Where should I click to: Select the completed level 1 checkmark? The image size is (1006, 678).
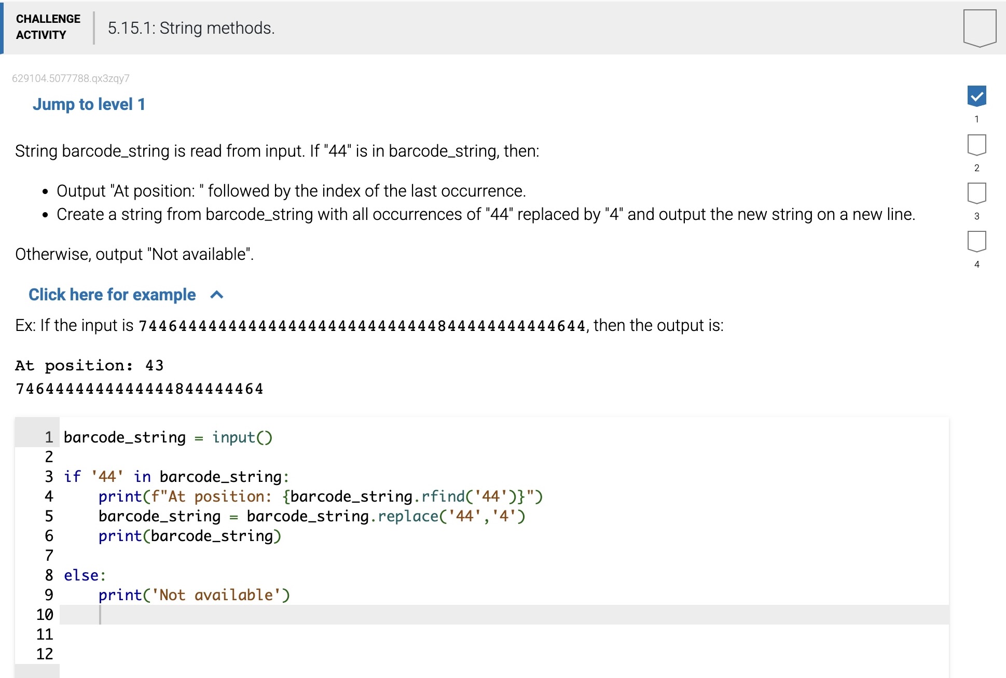pyautogui.click(x=976, y=96)
